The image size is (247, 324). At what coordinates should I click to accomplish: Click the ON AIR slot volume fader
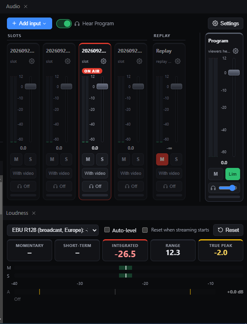102,86
